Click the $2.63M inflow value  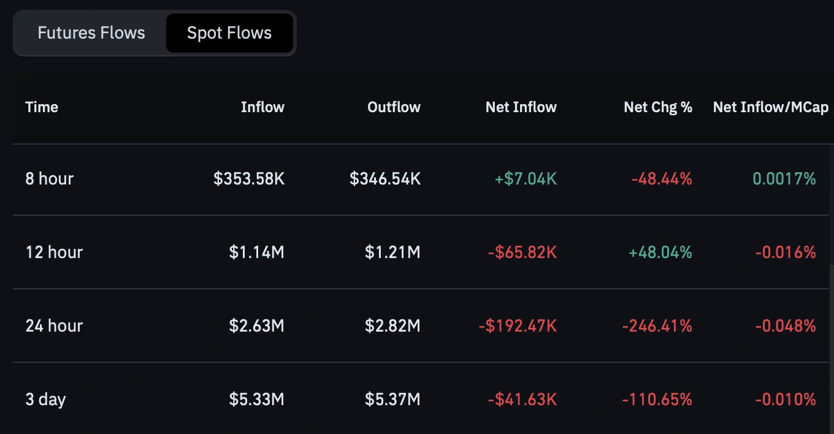point(257,325)
